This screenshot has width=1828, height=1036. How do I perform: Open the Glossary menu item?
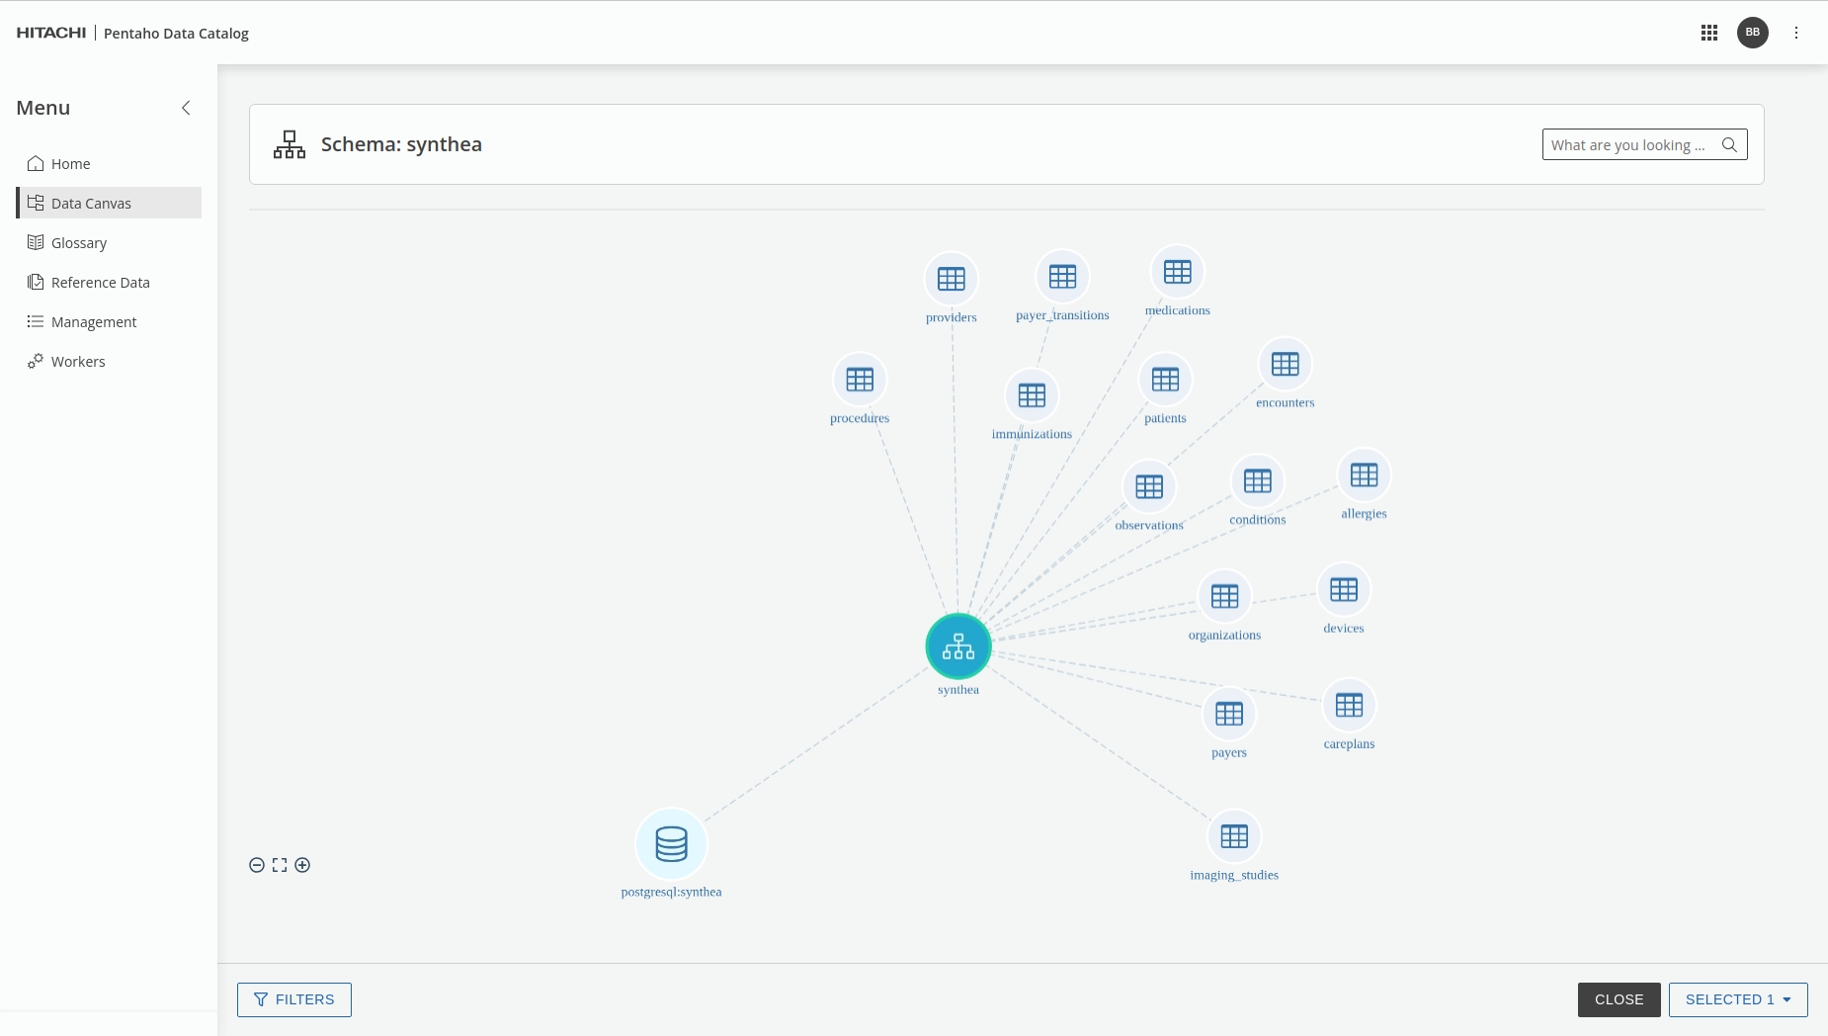click(x=79, y=243)
